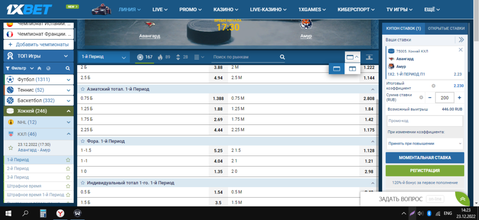Open КИБЕРСПОРТ menu
The height and width of the screenshot is (220, 479).
pos(356,10)
